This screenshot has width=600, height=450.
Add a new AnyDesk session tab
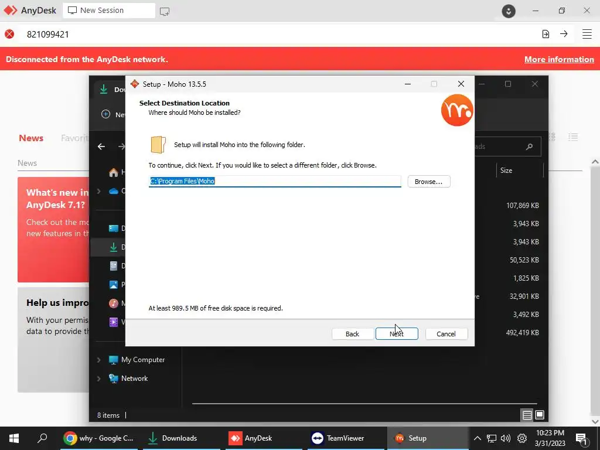tap(165, 11)
